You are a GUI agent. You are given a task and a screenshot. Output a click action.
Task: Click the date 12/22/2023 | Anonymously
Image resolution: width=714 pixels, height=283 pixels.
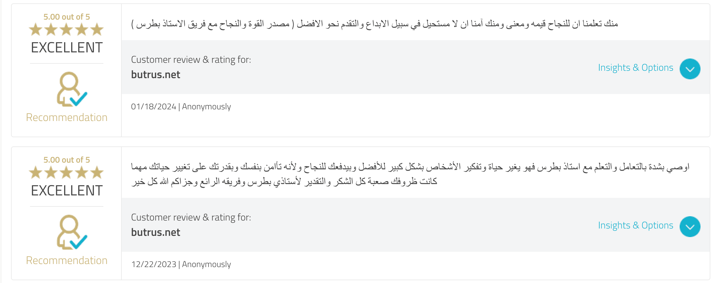[181, 264]
